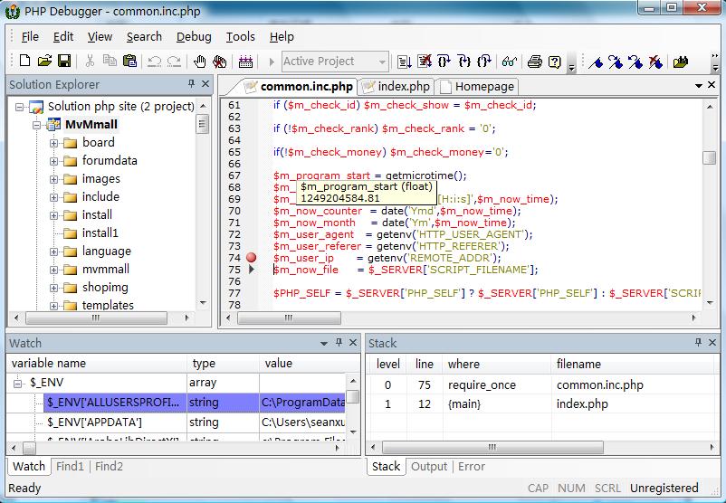The height and width of the screenshot is (503, 726).
Task: Pin the Solution Explorer panel
Action: coord(191,83)
